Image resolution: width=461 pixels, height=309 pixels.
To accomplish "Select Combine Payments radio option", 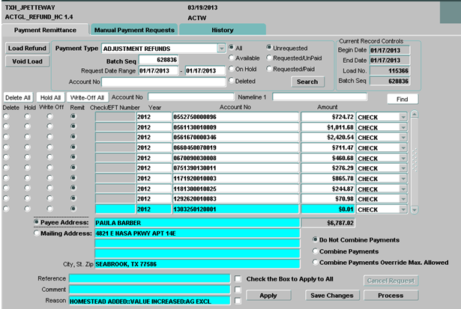I will [x=316, y=251].
